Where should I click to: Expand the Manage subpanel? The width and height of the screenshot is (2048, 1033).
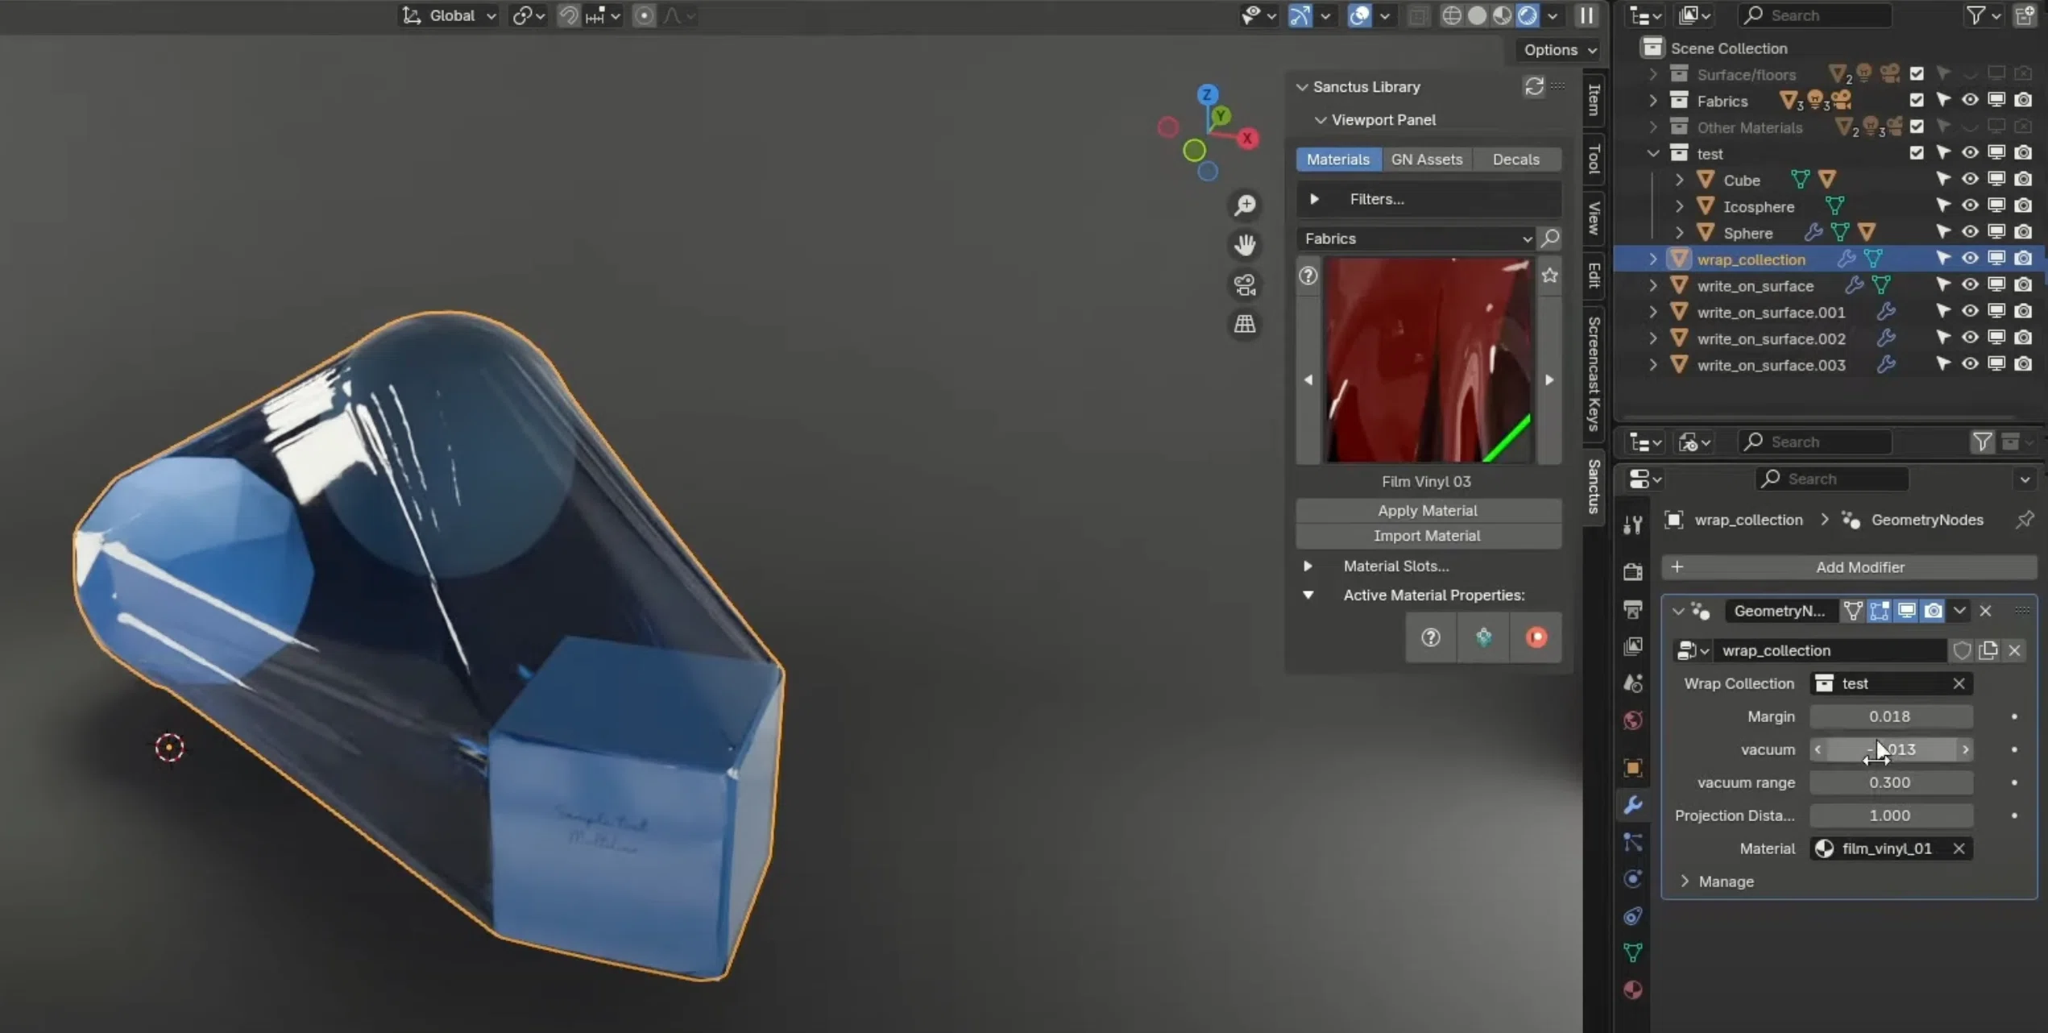coord(1718,882)
